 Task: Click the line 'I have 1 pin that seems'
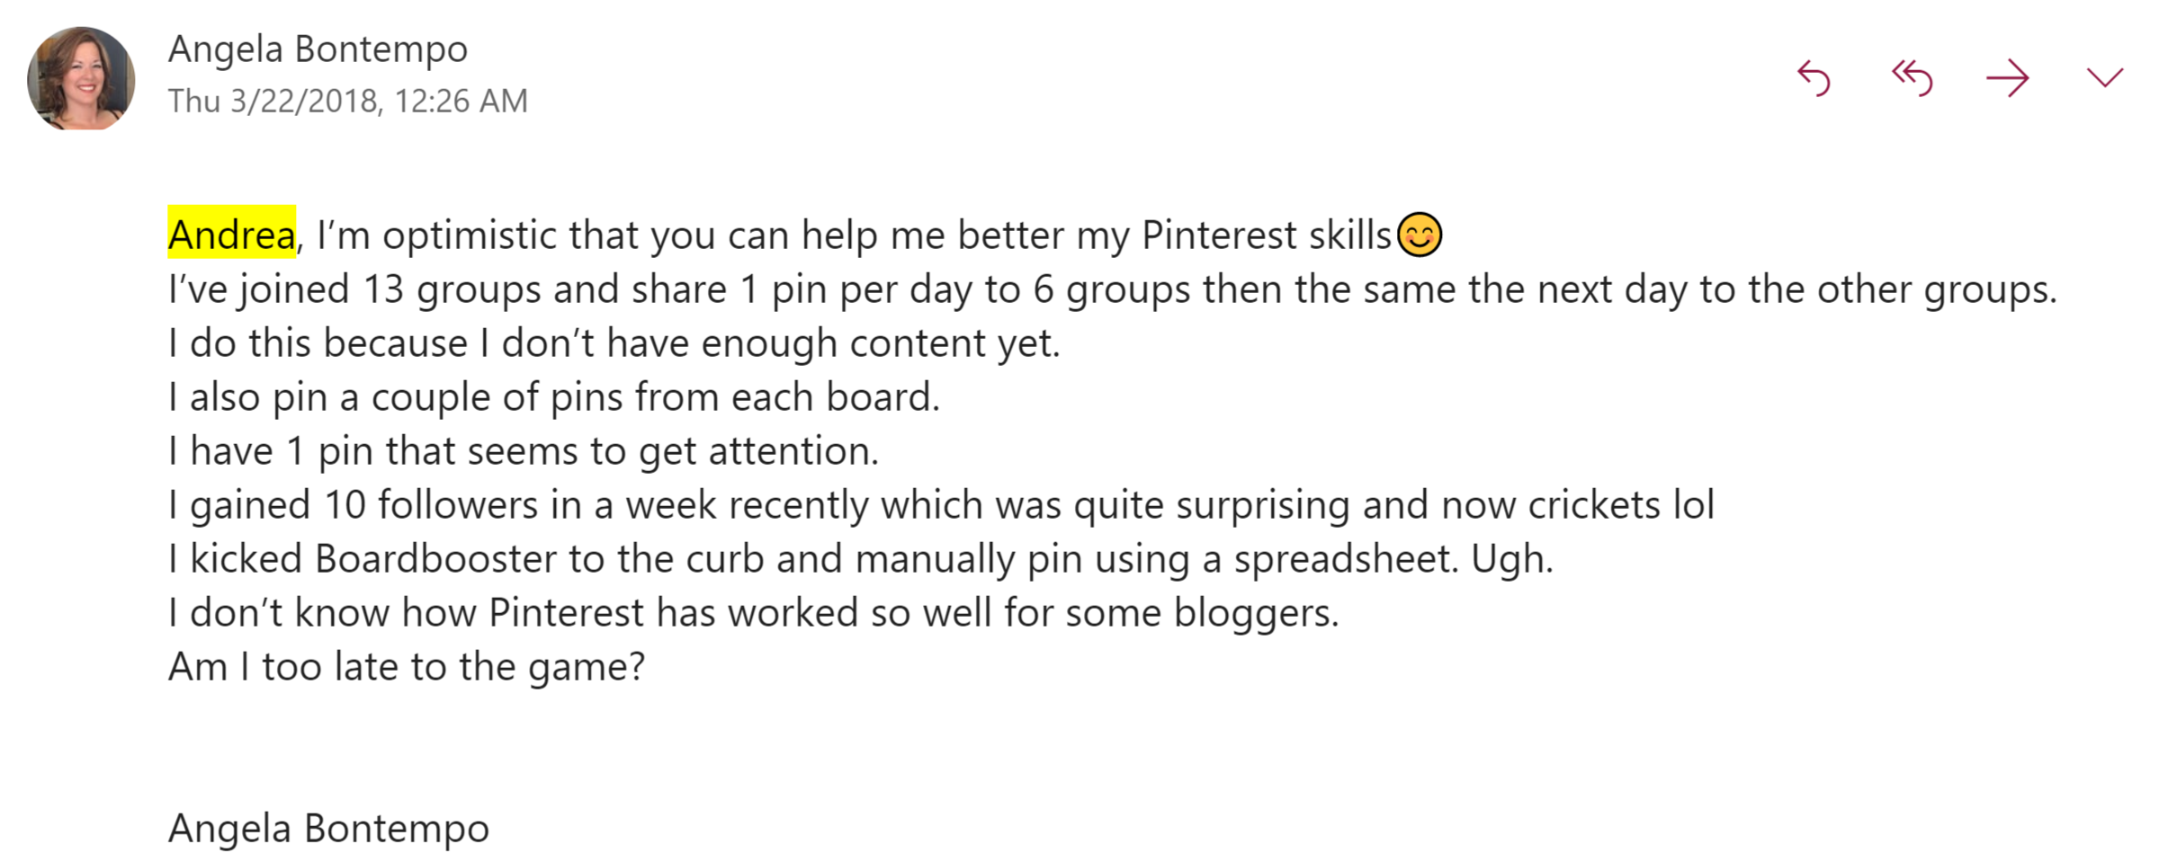click(524, 451)
